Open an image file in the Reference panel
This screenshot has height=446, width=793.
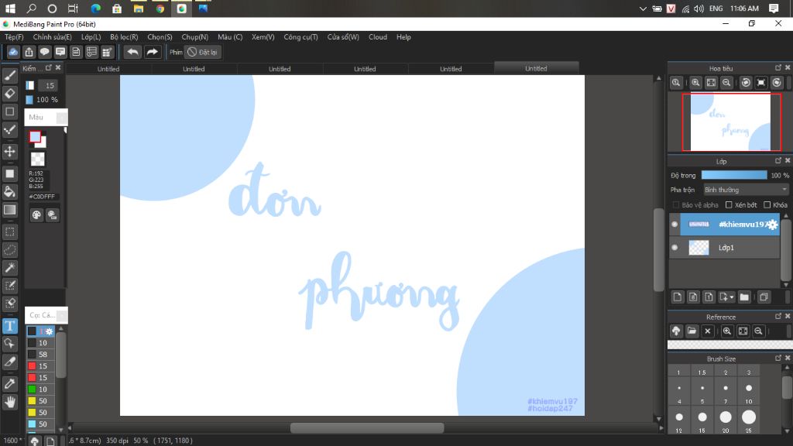pos(692,331)
